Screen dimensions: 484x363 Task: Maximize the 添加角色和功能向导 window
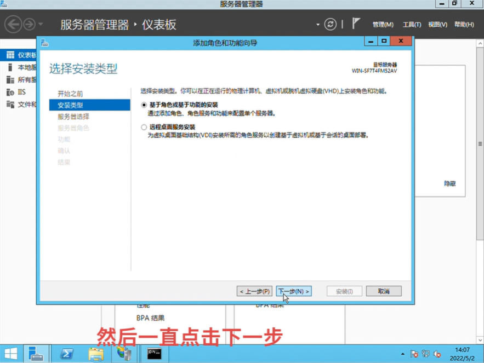pyautogui.click(x=384, y=41)
